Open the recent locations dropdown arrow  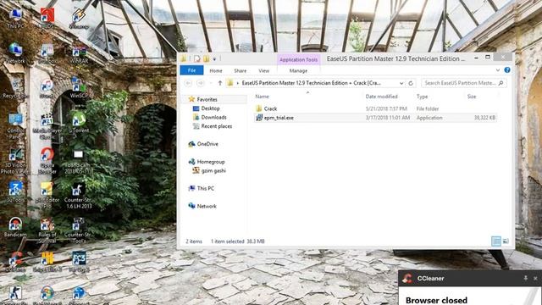point(211,83)
